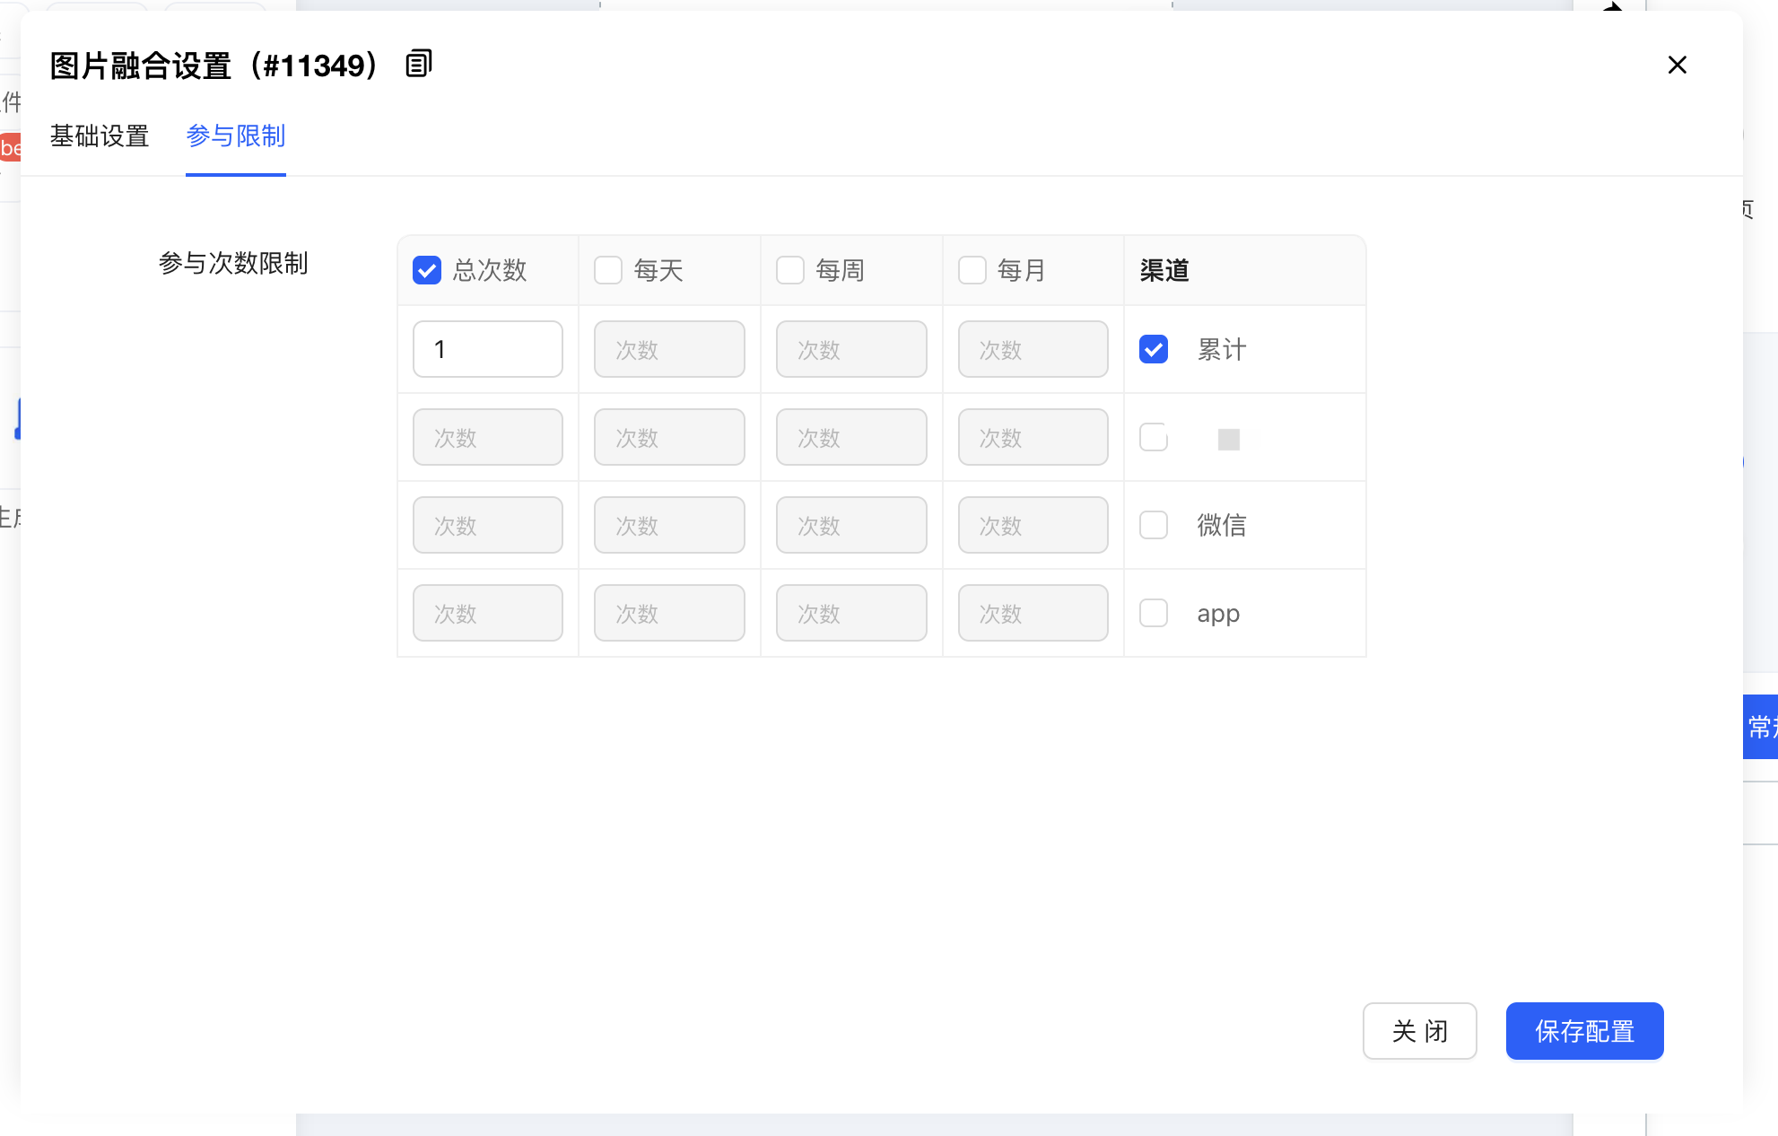Check the 微信 channel checkbox
The width and height of the screenshot is (1778, 1136).
pos(1154,525)
